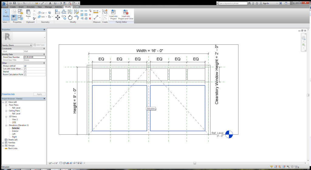This screenshot has height=170, width=311.
Task: Enable the Shared checkbox
Action: click(25, 72)
